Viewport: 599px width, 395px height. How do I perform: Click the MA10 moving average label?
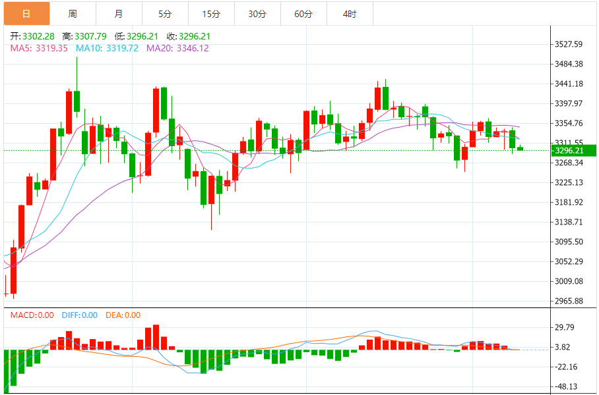[x=107, y=48]
